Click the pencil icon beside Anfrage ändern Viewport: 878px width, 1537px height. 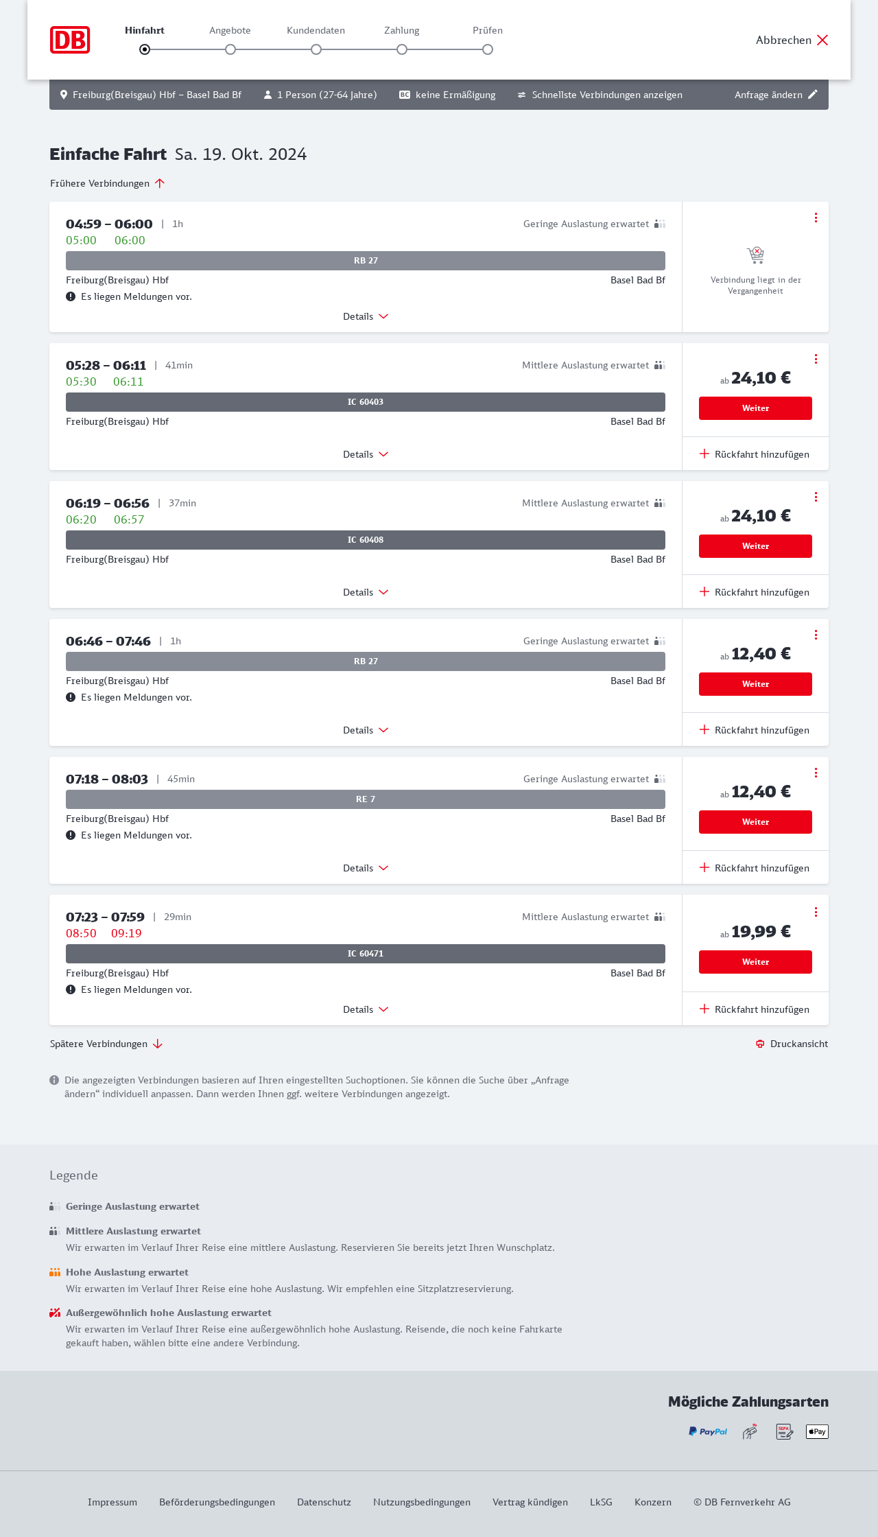[813, 95]
